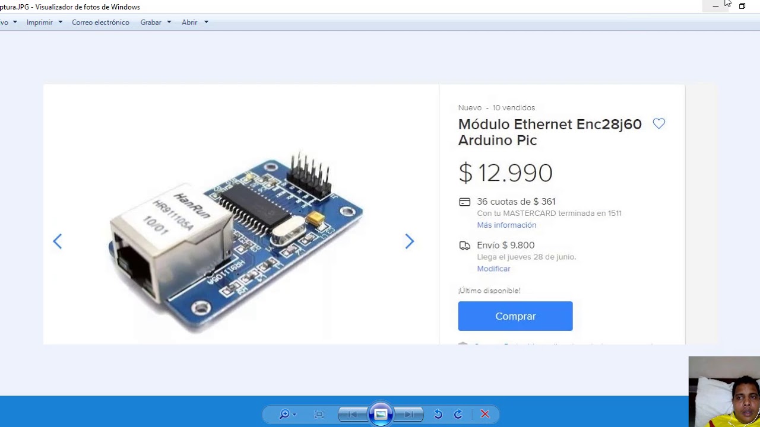Go to the previous photo
This screenshot has height=427, width=760.
[352, 415]
